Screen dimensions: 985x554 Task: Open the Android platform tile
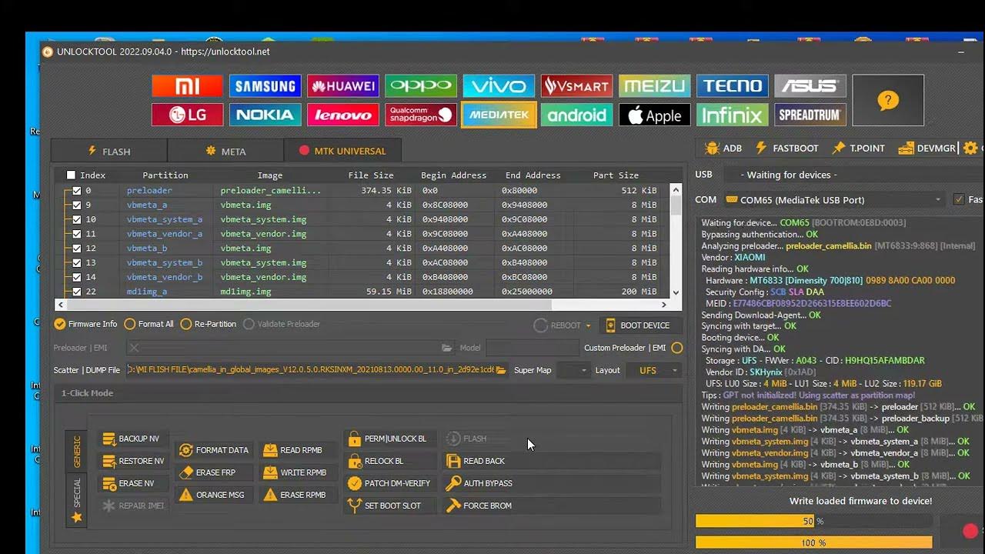(x=576, y=115)
